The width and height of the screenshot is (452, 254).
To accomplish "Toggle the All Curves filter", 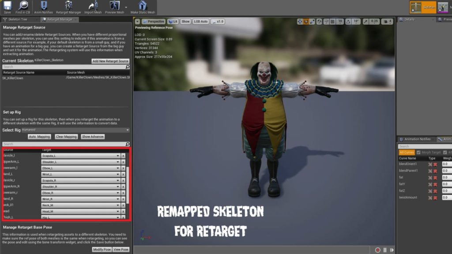I will (x=407, y=152).
